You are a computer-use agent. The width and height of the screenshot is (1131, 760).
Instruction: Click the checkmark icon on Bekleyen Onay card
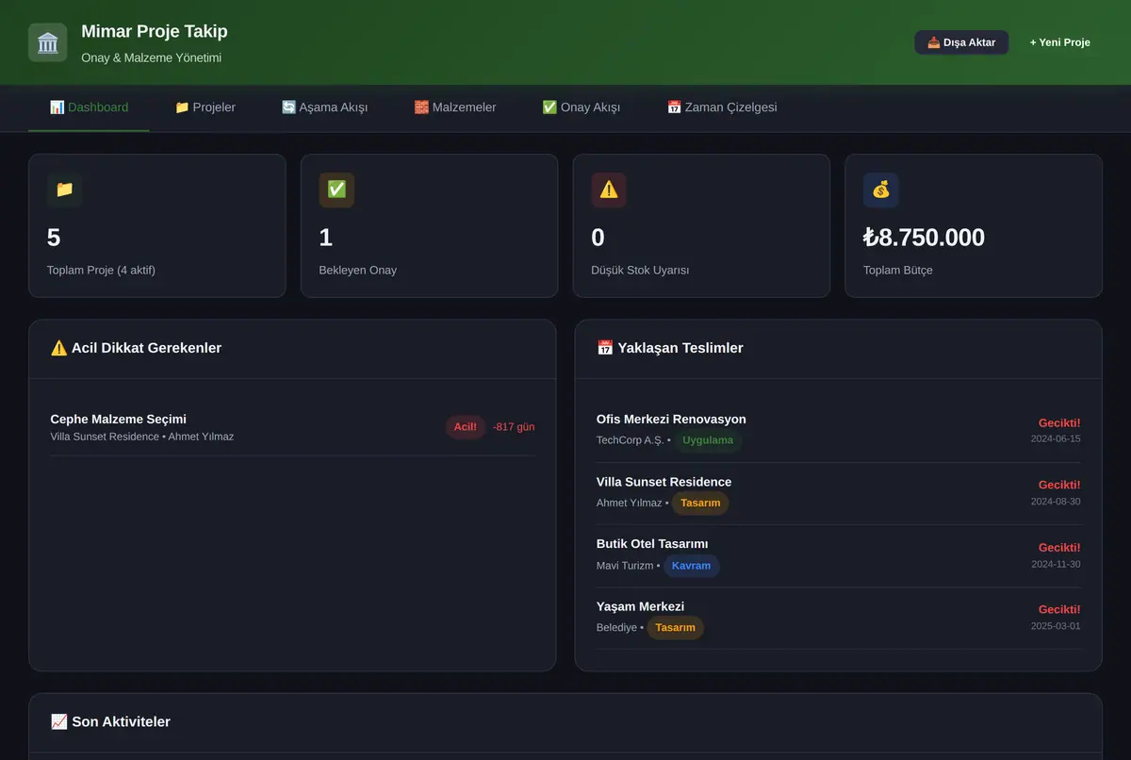tap(336, 190)
